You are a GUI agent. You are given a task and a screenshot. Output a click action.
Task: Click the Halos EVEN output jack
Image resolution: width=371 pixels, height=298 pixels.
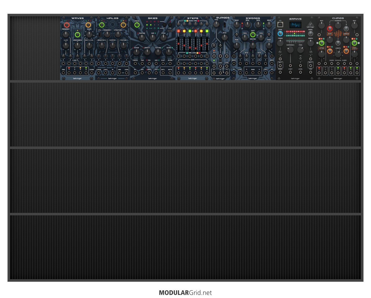127,73
